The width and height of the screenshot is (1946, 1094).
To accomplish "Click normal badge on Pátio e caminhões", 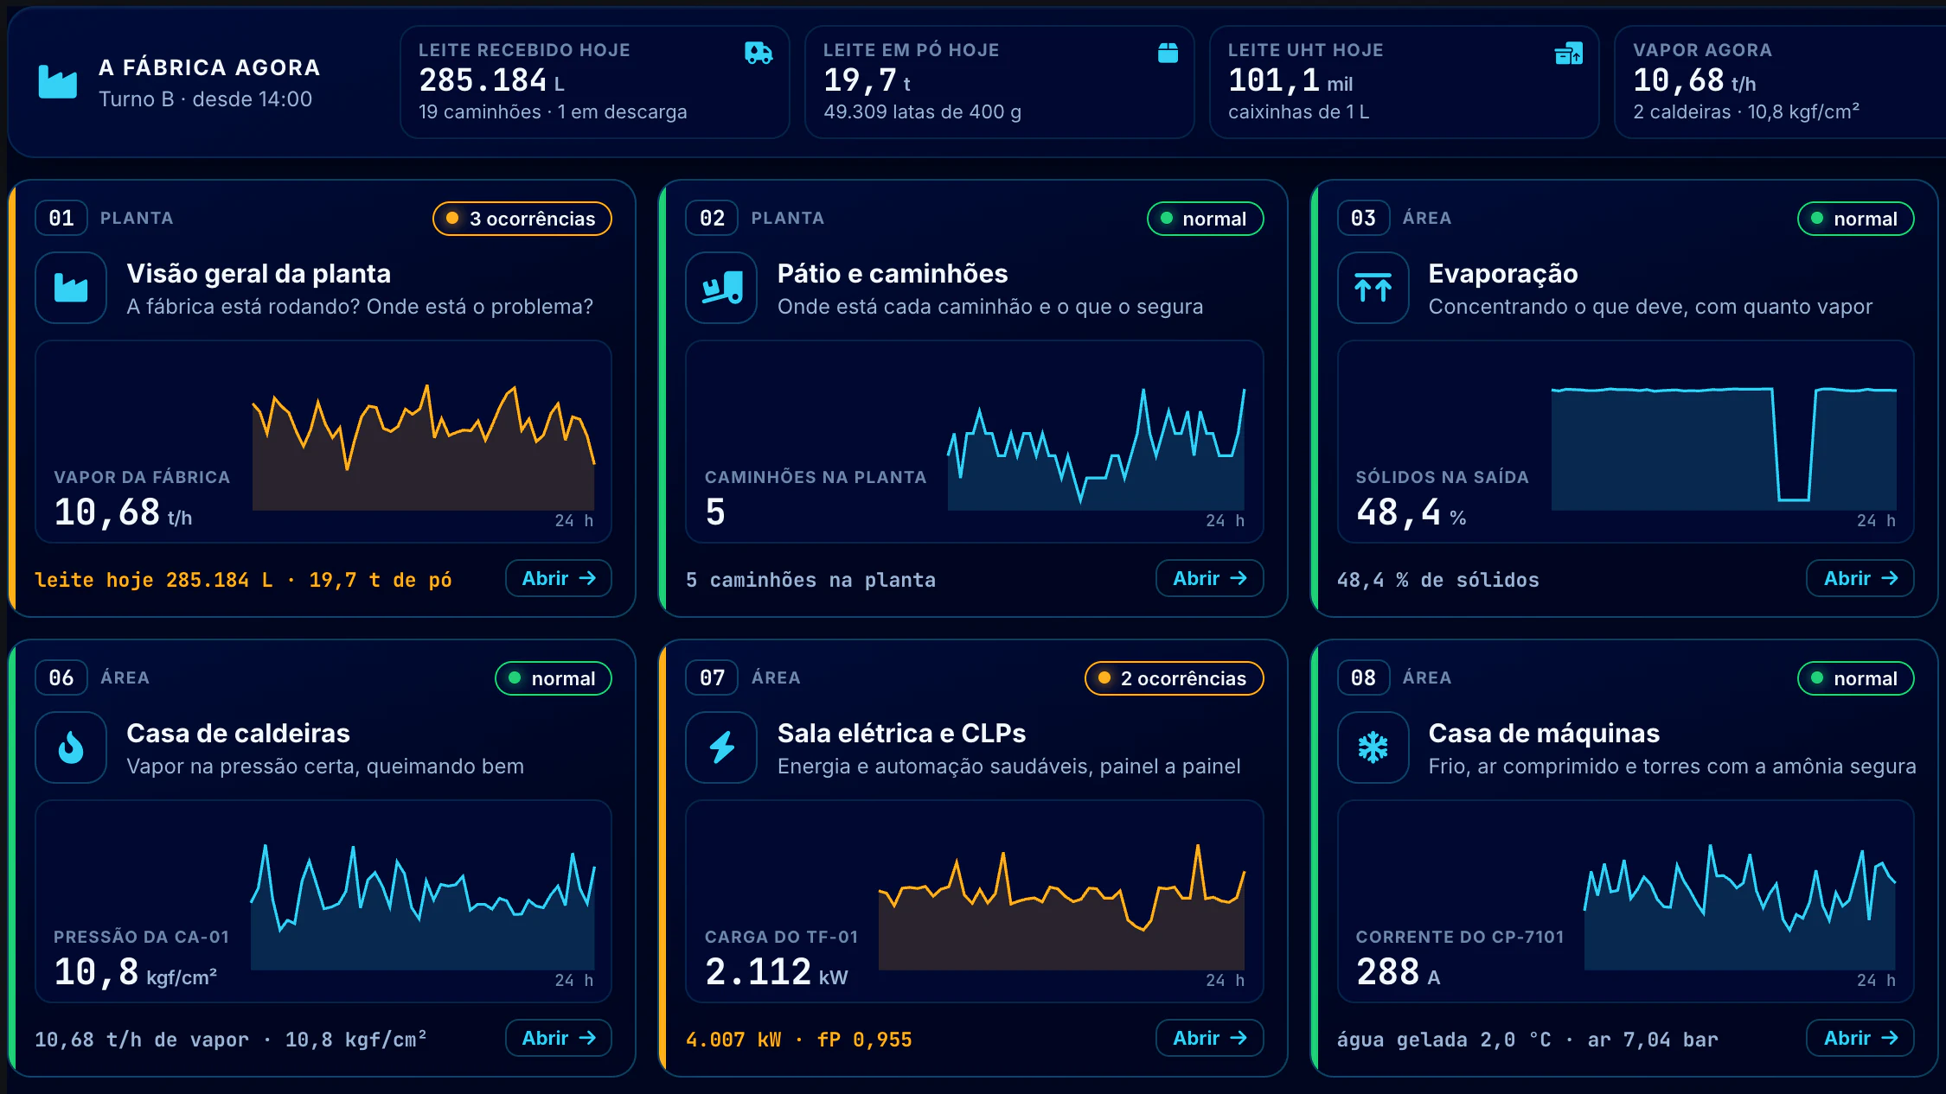I will click(1205, 219).
